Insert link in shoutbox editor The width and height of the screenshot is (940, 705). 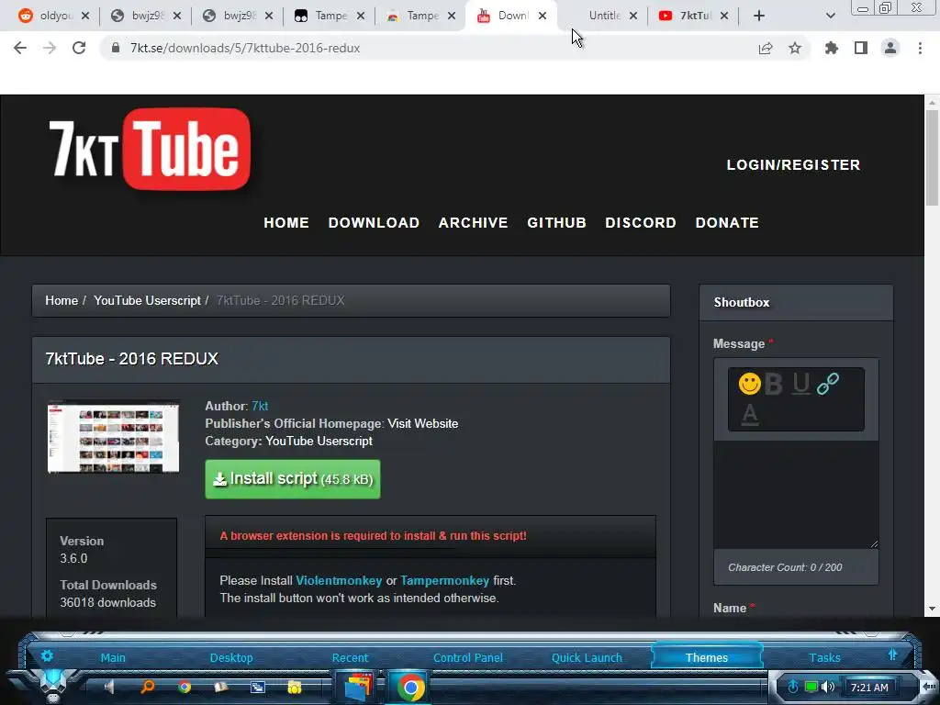828,384
